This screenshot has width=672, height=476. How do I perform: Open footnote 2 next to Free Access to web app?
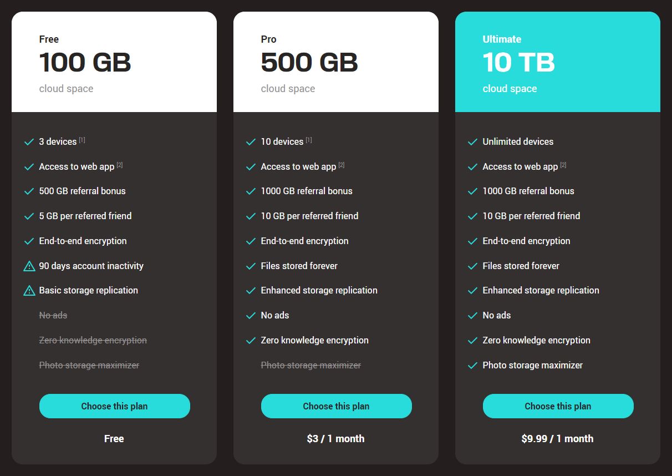[x=120, y=165]
